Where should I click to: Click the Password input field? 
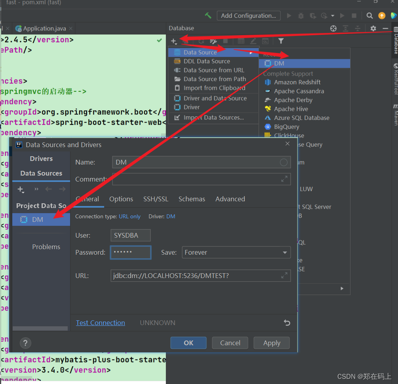(x=130, y=252)
